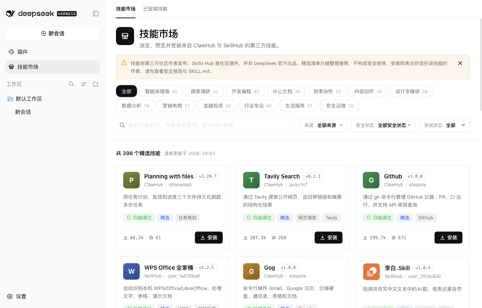Install the Planning with files skill
Viewport: 482px width, 308px height.
click(209, 237)
